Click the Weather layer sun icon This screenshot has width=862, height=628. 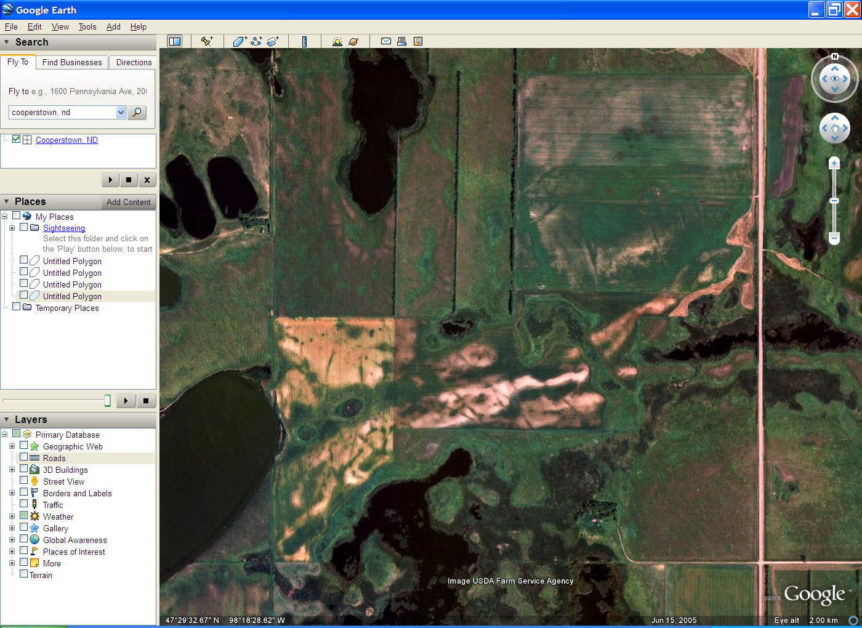[x=35, y=517]
